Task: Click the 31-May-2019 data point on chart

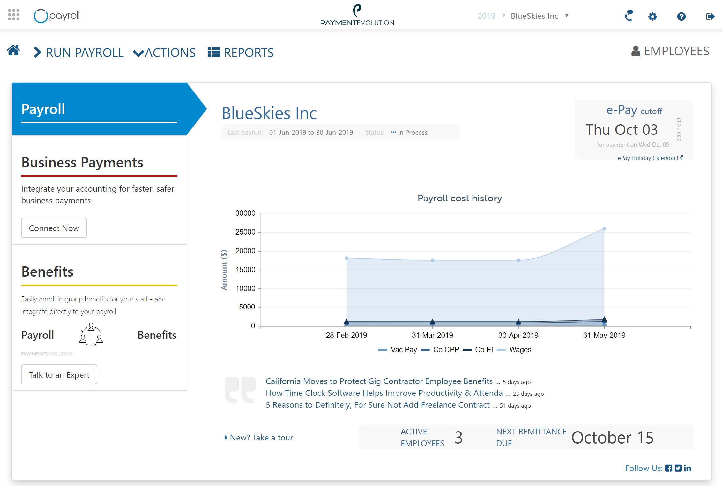Action: (604, 228)
